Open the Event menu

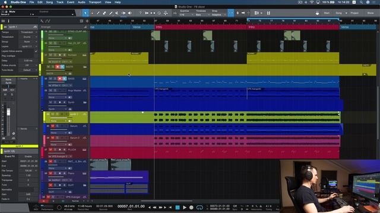[71, 2]
